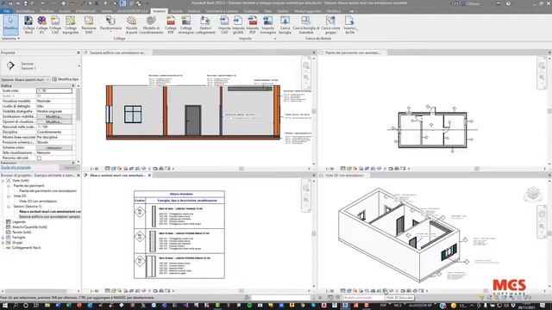Click Importa CAD icon
The height and width of the screenshot is (310, 552).
224,25
